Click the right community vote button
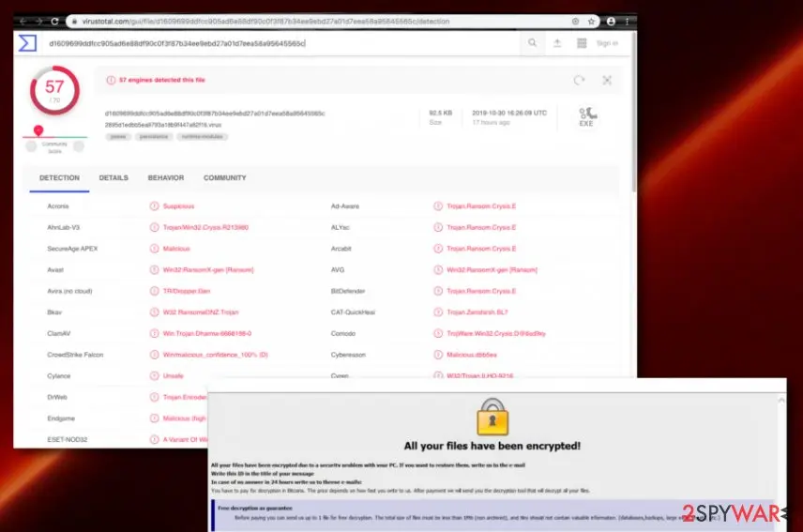Screen dimensions: 803x532 [x=79, y=146]
